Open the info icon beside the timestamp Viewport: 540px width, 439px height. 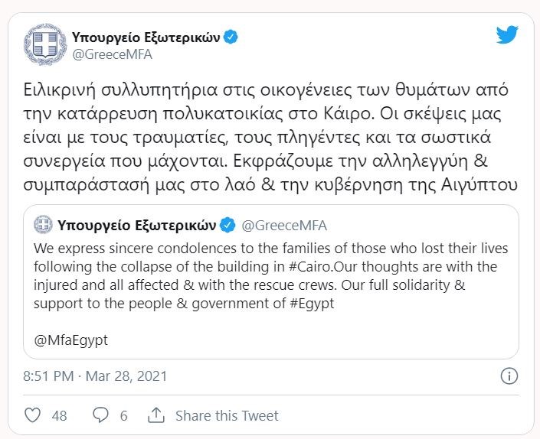[509, 376]
